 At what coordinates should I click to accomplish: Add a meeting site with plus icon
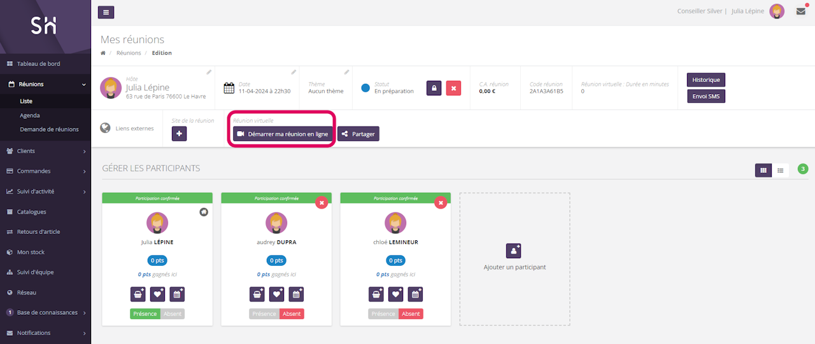pos(179,134)
